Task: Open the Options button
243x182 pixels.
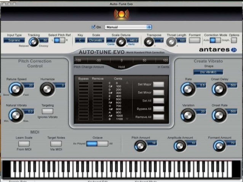Action: click(234, 40)
